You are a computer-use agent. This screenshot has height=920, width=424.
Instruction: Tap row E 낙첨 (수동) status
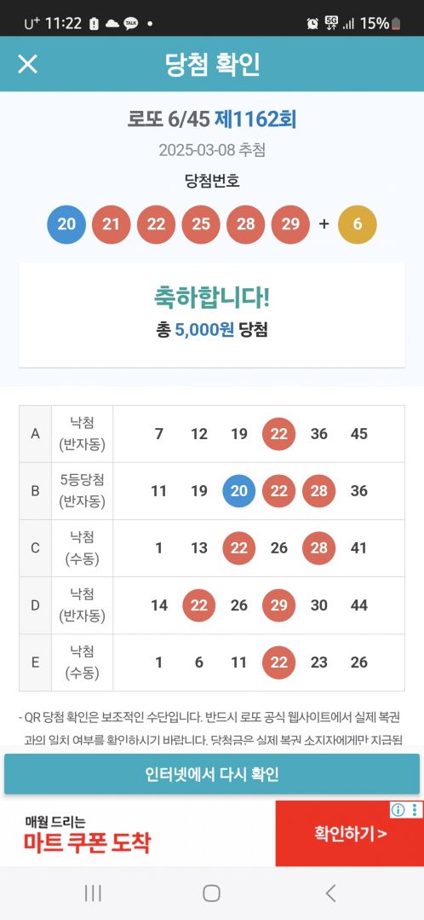point(82,663)
